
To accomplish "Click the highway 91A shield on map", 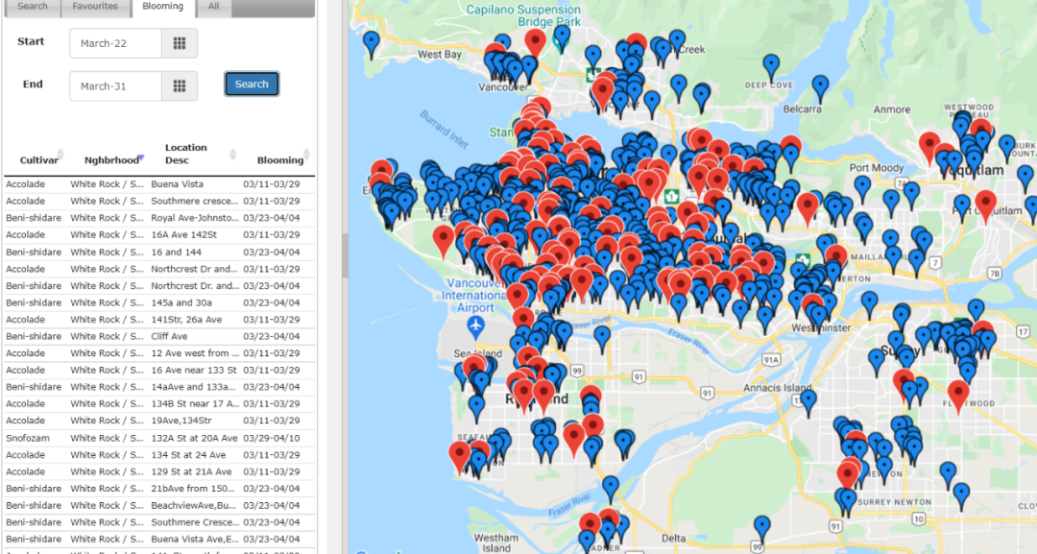I will [770, 360].
